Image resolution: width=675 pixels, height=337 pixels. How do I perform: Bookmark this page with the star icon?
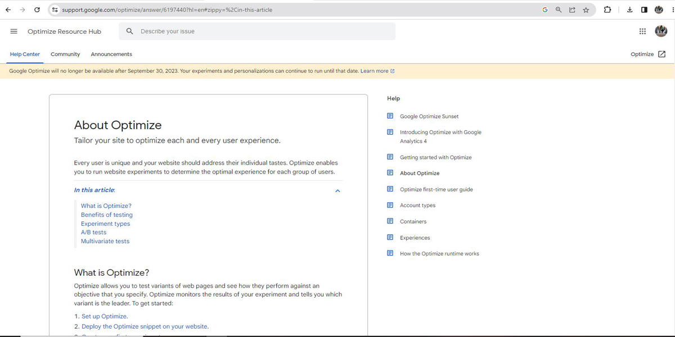point(586,10)
